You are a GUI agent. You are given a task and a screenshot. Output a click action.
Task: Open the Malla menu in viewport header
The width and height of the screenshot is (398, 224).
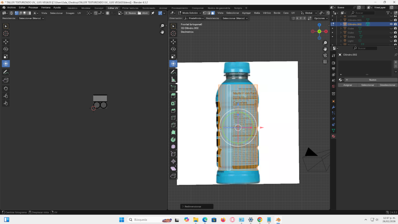pyautogui.click(x=258, y=13)
